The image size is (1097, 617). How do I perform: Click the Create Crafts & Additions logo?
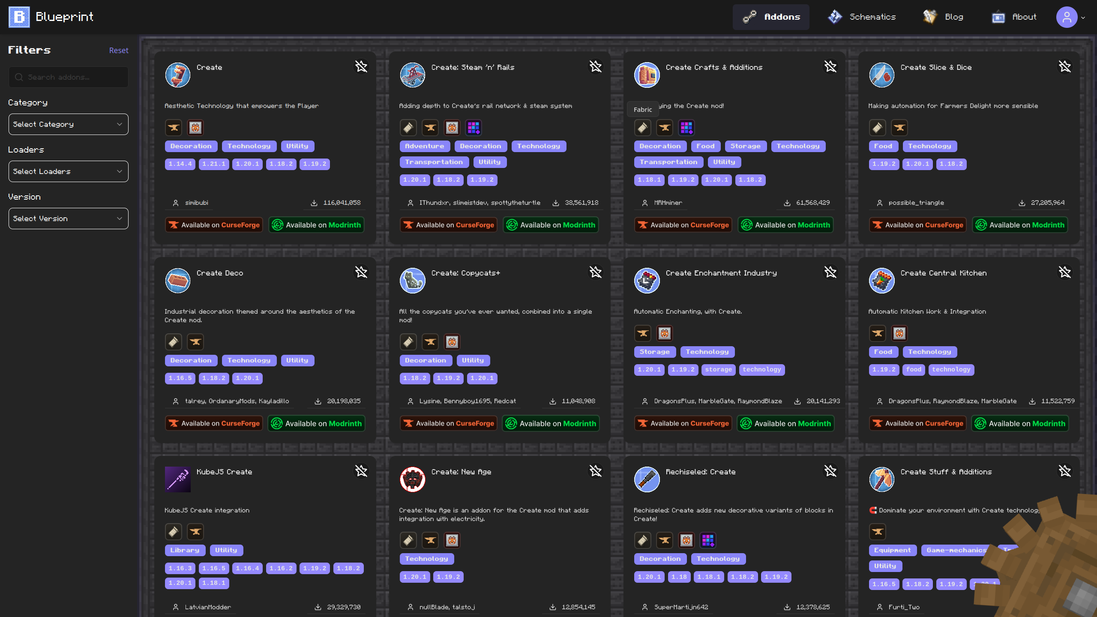click(x=647, y=75)
